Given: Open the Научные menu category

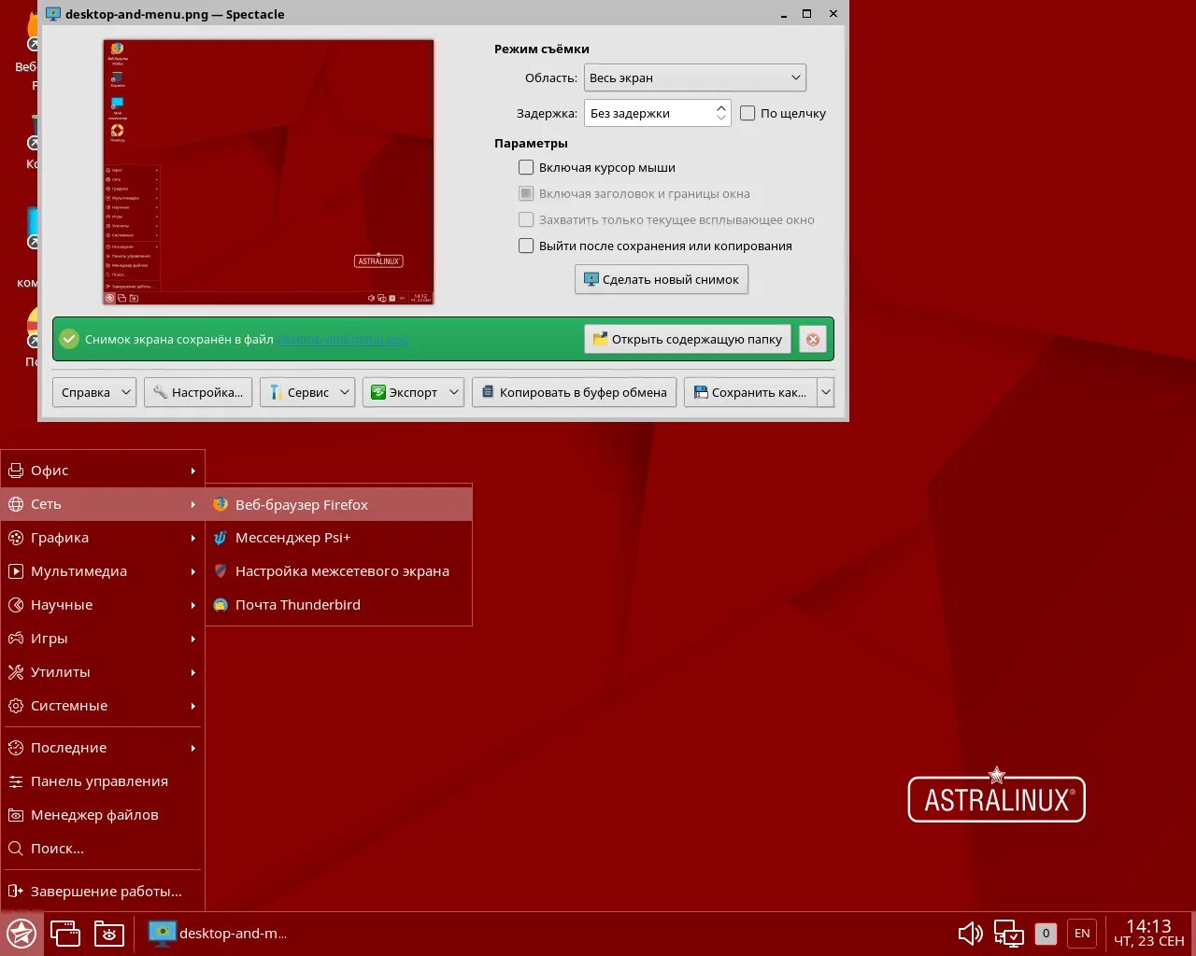Looking at the screenshot, I should 103,605.
